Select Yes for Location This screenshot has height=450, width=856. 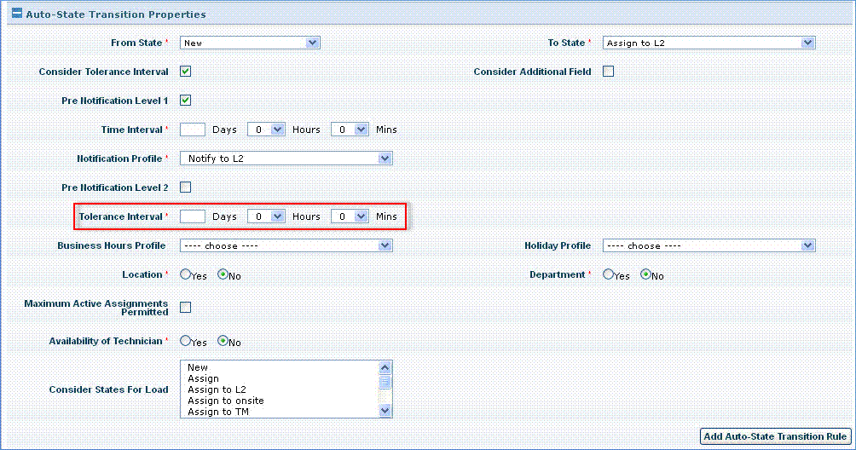point(185,275)
